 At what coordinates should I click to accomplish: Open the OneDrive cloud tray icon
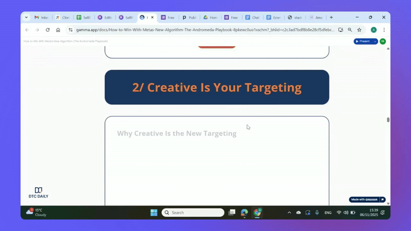[298, 213]
